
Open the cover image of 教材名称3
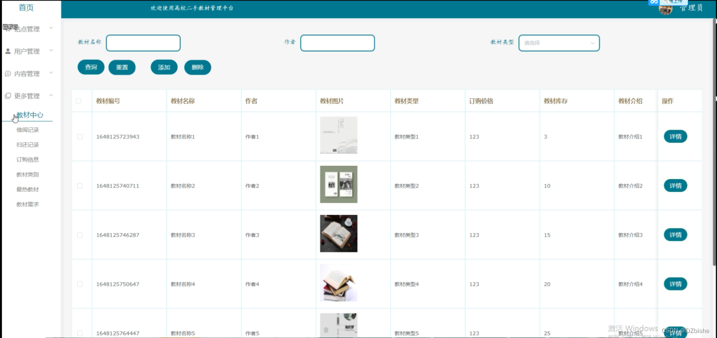[339, 233]
